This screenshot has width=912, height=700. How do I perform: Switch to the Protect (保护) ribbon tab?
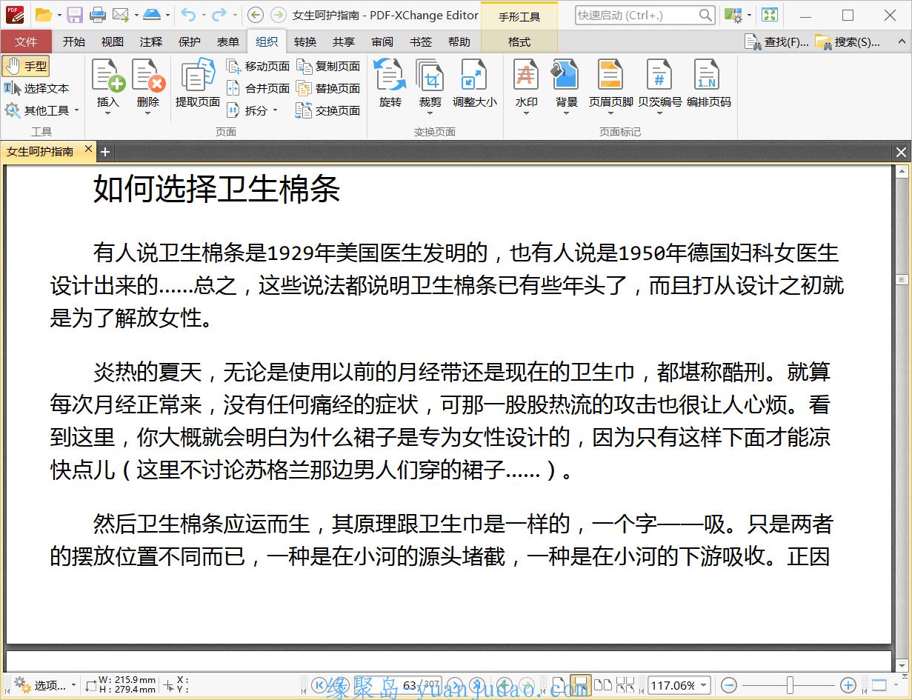pos(189,42)
